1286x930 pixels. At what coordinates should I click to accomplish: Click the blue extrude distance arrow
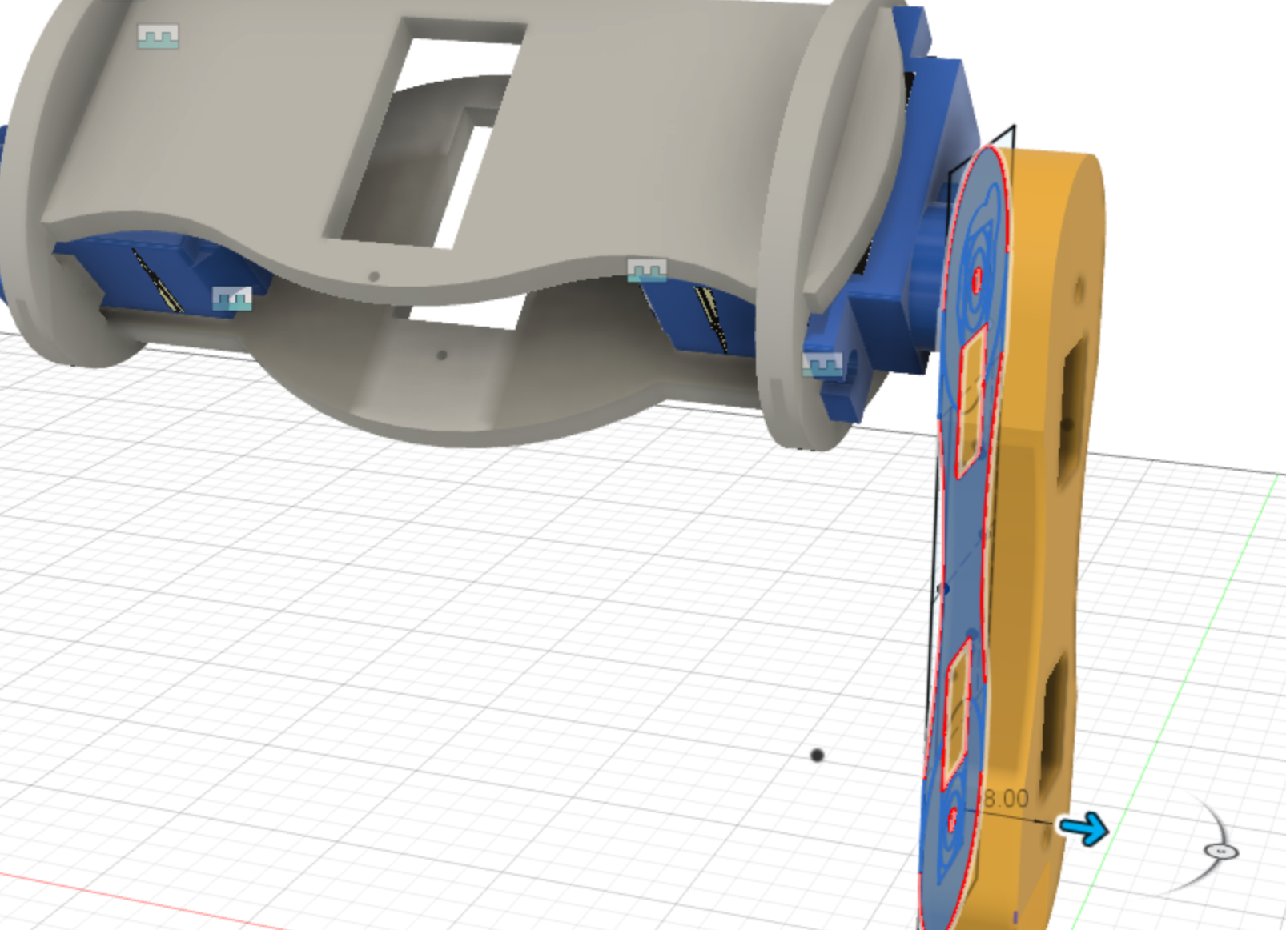click(x=1084, y=828)
